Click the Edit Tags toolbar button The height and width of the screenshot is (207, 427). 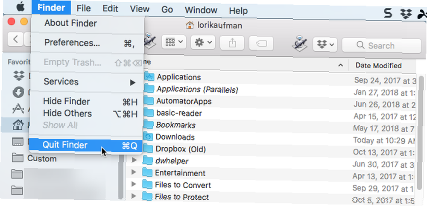point(261,44)
